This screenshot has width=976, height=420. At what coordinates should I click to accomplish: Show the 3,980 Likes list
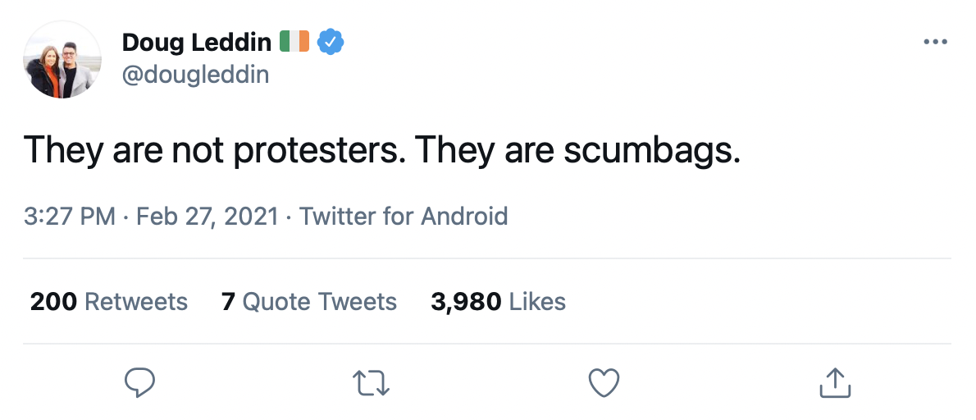[498, 302]
